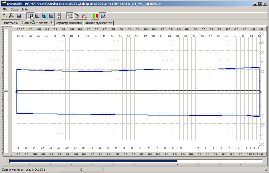Close the DynaBelt window
The height and width of the screenshot is (173, 269).
point(265,4)
